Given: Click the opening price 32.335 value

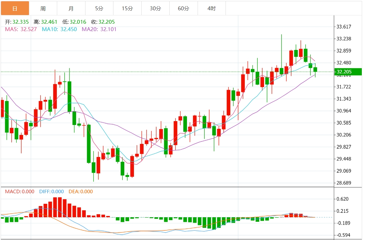Looking at the screenshot, I should (21, 22).
